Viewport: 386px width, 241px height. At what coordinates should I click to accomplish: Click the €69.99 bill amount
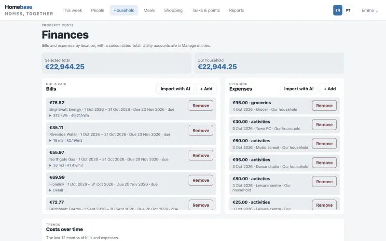coord(57,177)
